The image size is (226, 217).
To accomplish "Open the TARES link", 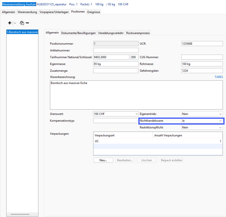I will pyautogui.click(x=219, y=77).
